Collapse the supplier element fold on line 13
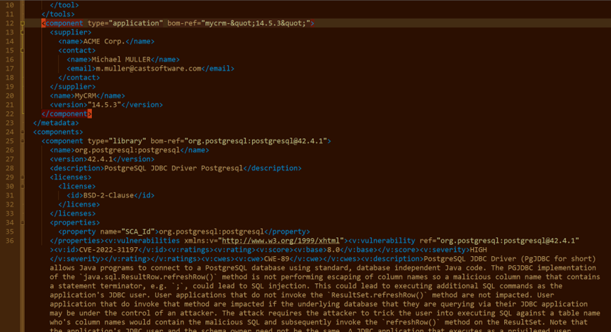Screen dimensions: 611x332 coord(23,33)
